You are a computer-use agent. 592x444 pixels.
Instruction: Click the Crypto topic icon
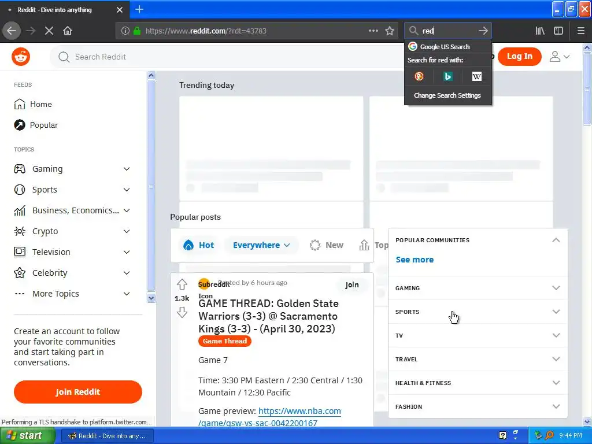tap(20, 231)
